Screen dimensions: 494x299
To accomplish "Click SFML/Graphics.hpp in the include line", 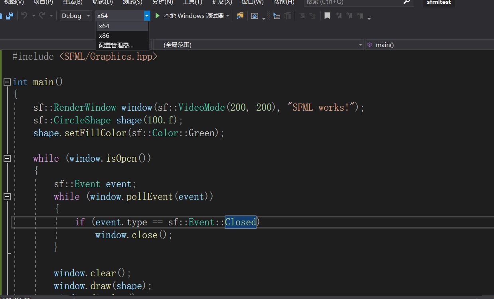I will click(x=108, y=57).
